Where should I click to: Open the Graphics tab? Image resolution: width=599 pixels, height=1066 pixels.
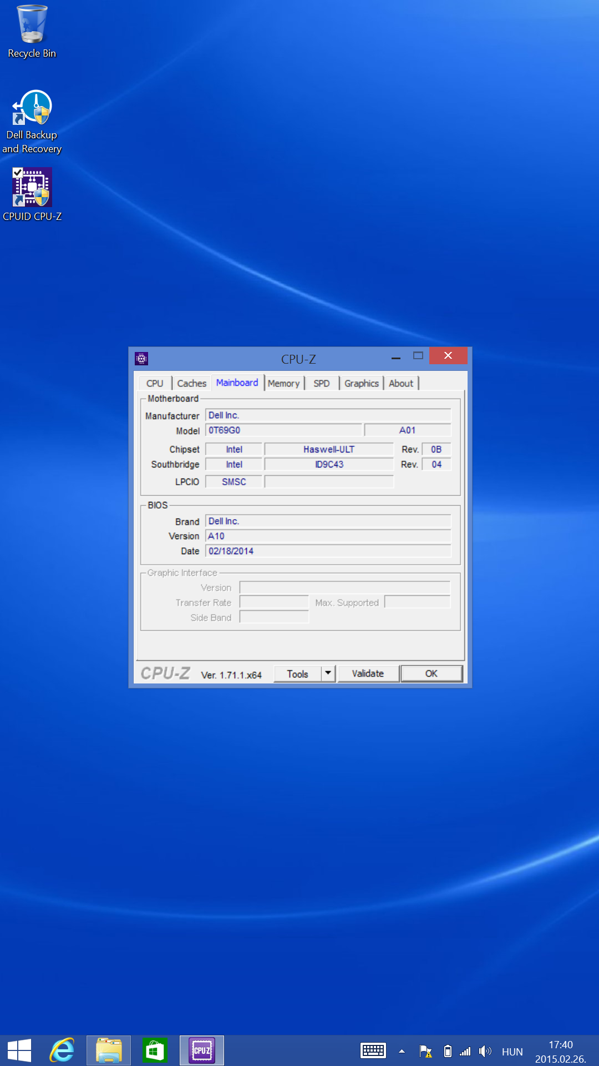pos(361,383)
